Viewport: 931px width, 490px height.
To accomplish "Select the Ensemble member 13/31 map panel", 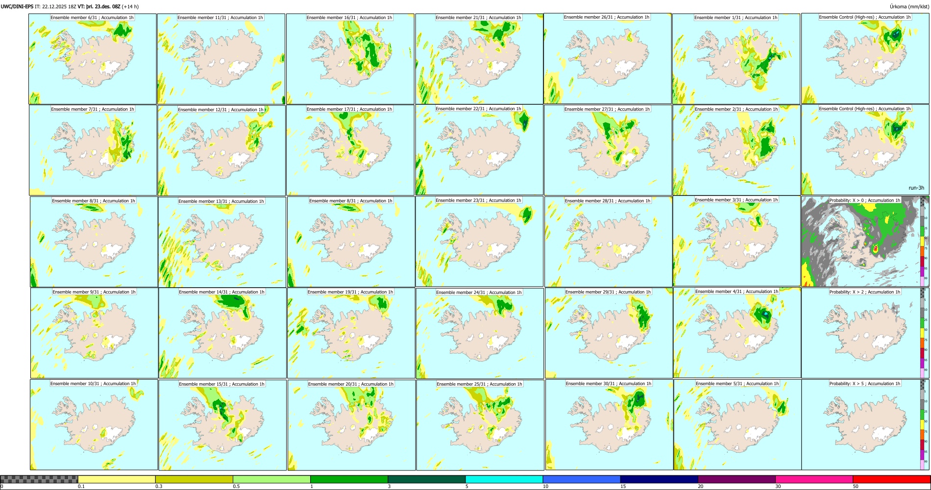I will (222, 242).
